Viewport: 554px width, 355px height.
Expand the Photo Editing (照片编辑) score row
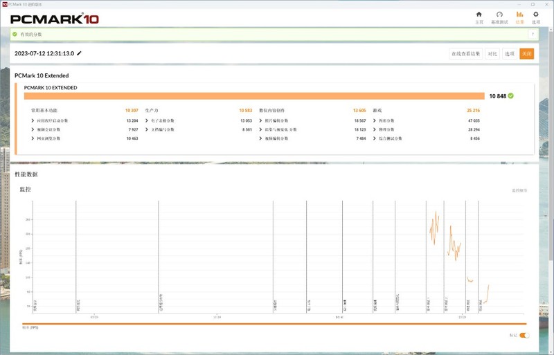[260, 120]
